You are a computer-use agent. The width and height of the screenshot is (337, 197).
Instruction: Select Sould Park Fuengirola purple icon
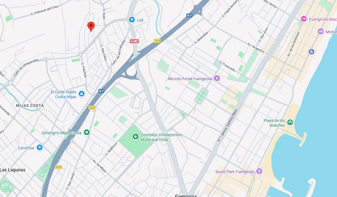tap(259, 171)
